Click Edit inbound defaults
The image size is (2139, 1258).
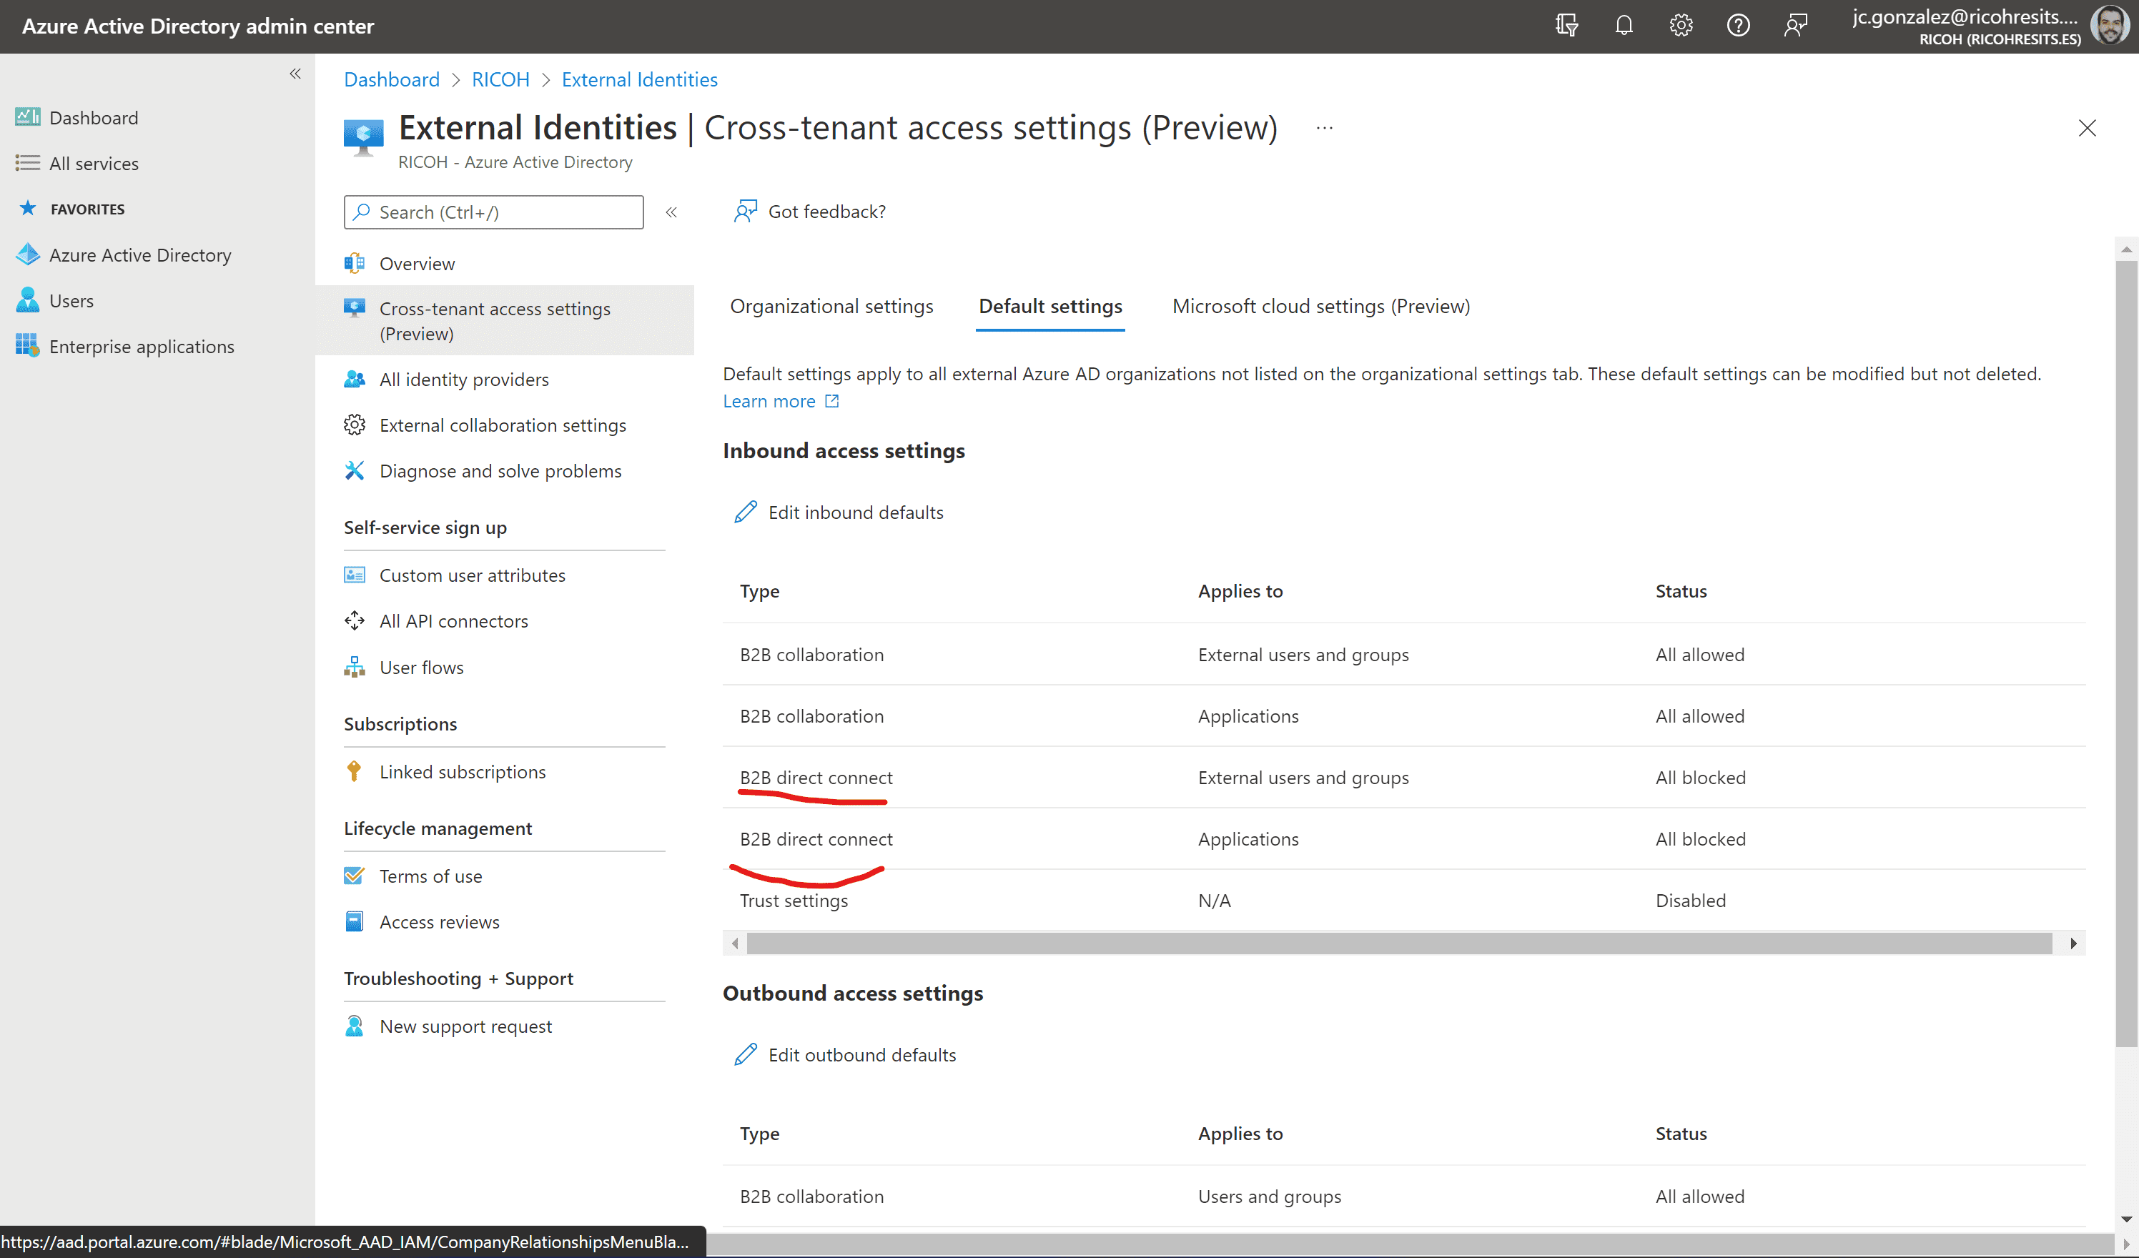[839, 512]
